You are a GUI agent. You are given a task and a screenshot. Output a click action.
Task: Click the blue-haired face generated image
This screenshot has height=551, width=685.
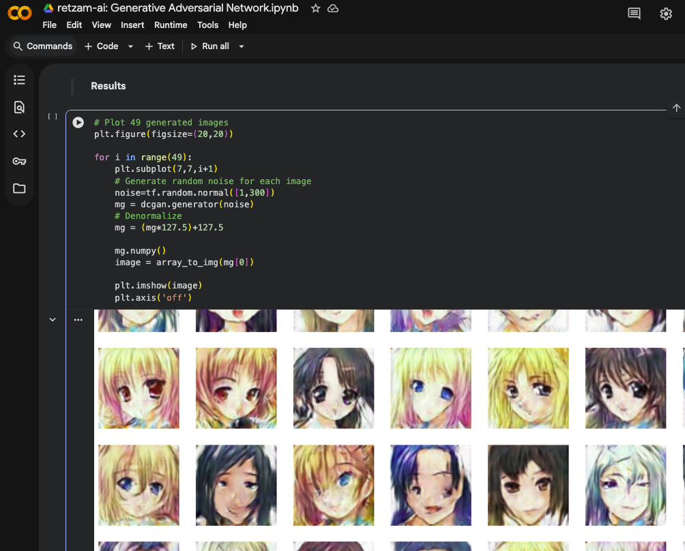[431, 485]
